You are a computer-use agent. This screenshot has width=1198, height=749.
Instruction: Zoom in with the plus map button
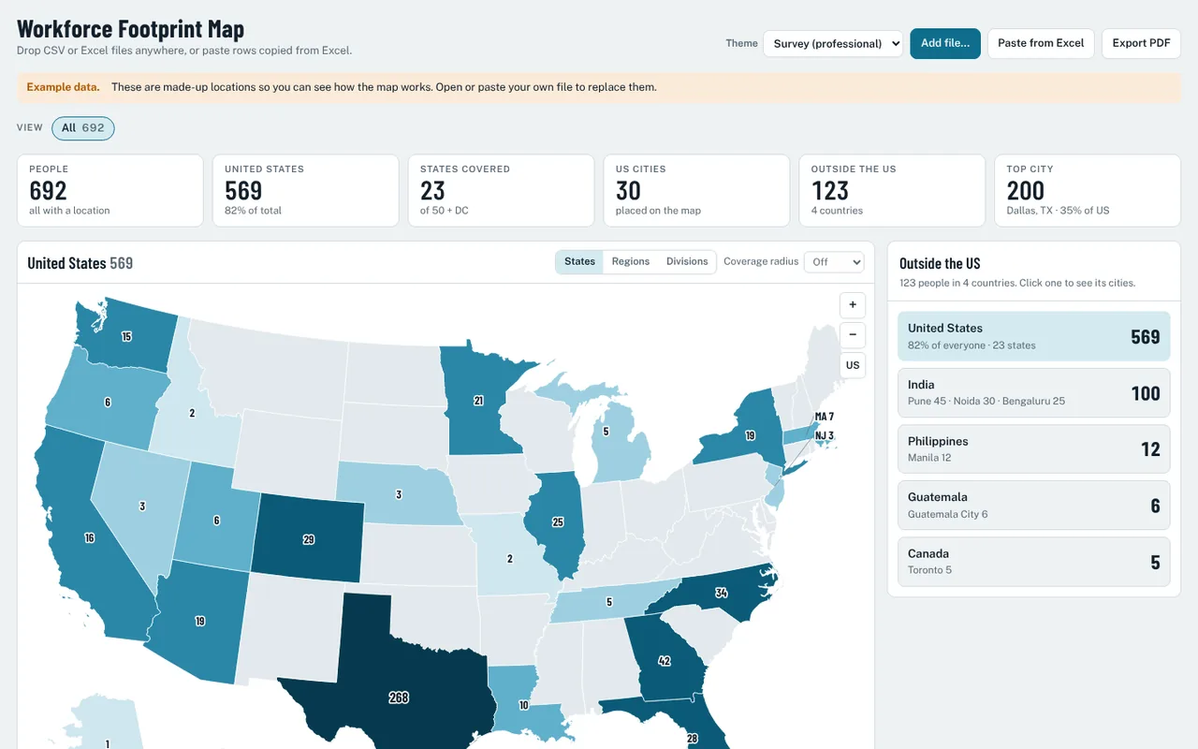pos(853,305)
